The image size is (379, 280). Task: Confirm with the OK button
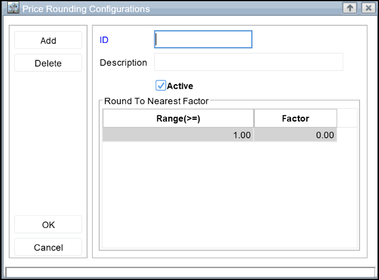48,224
